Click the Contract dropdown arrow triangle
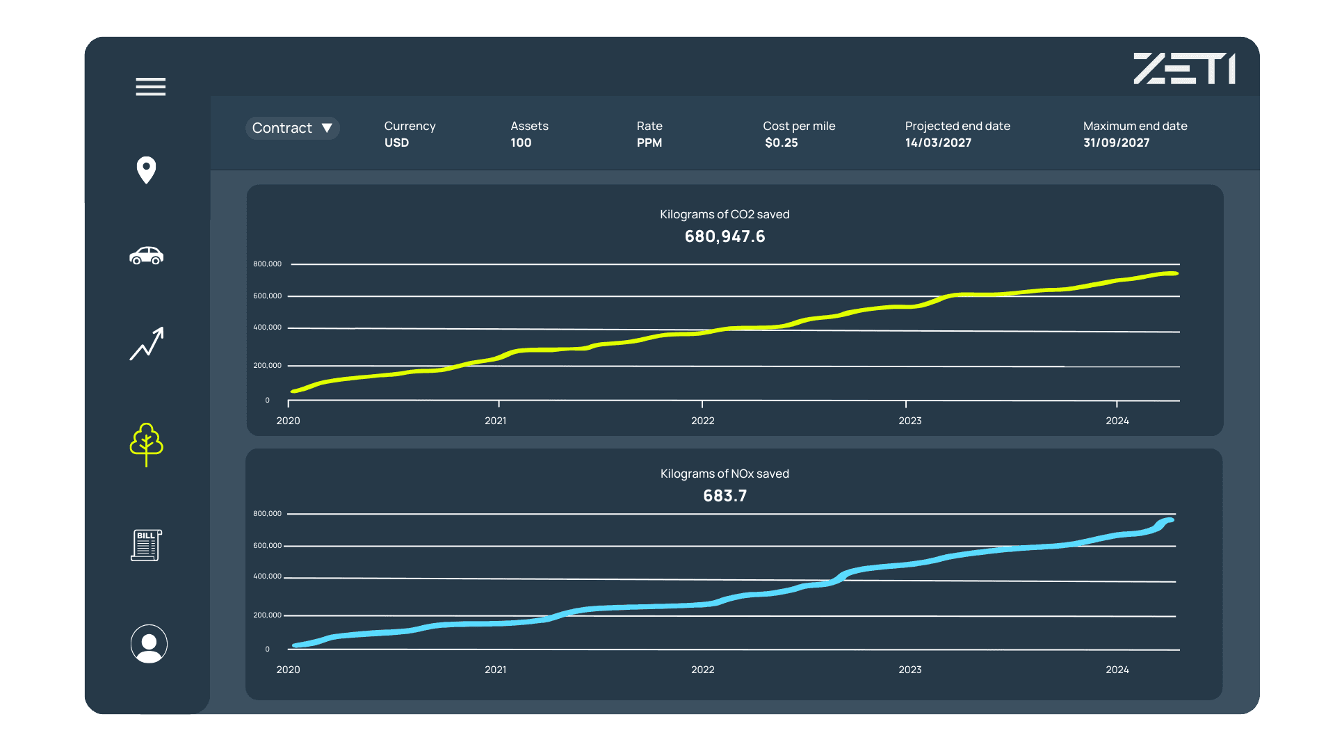1335x751 pixels. (327, 128)
